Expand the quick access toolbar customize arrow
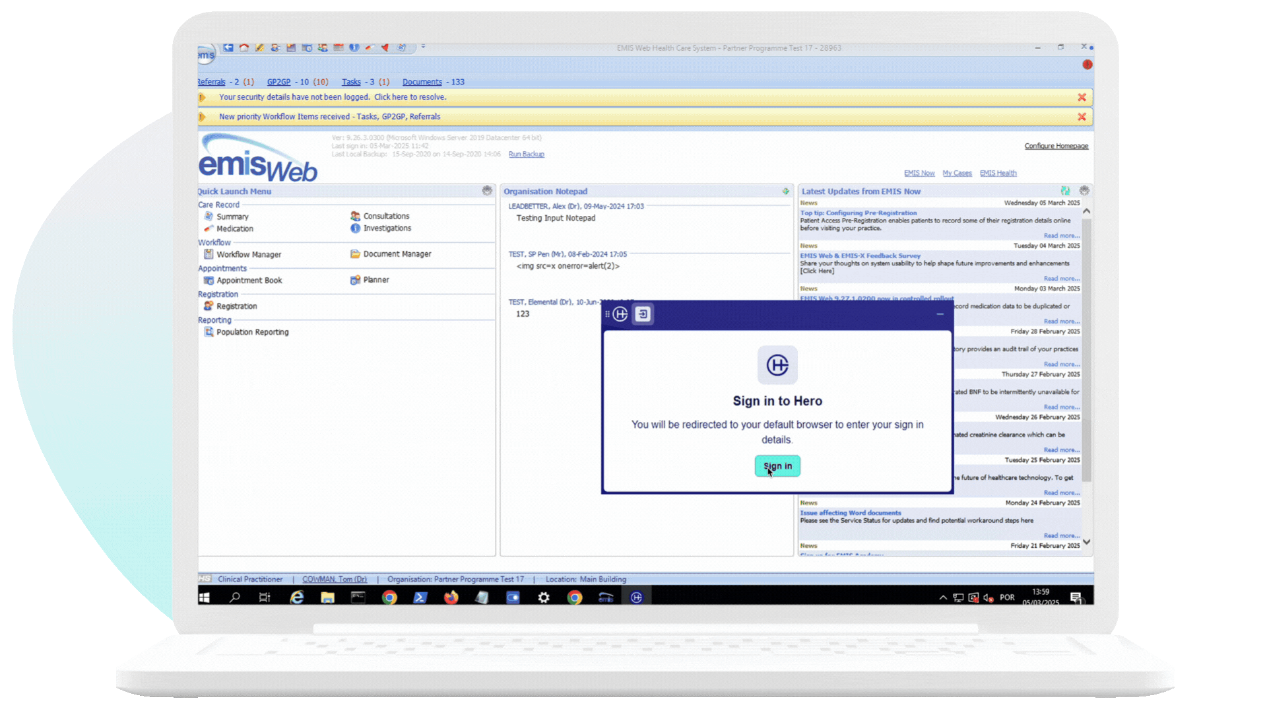Viewport: 1267px width, 713px height. pyautogui.click(x=423, y=47)
